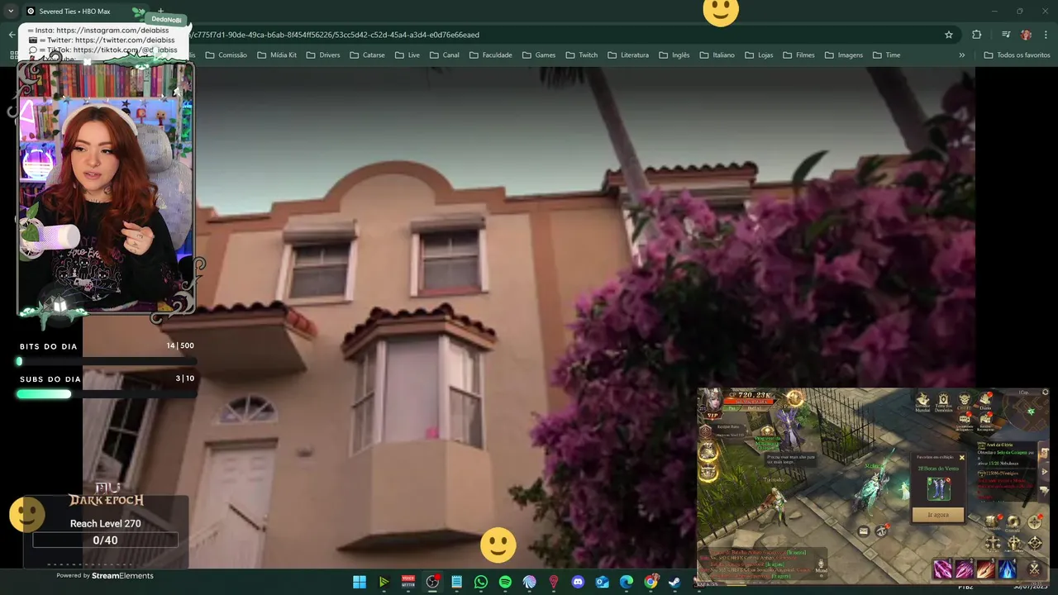Open the envelope mail icon in game
The width and height of the screenshot is (1058, 595).
[864, 531]
